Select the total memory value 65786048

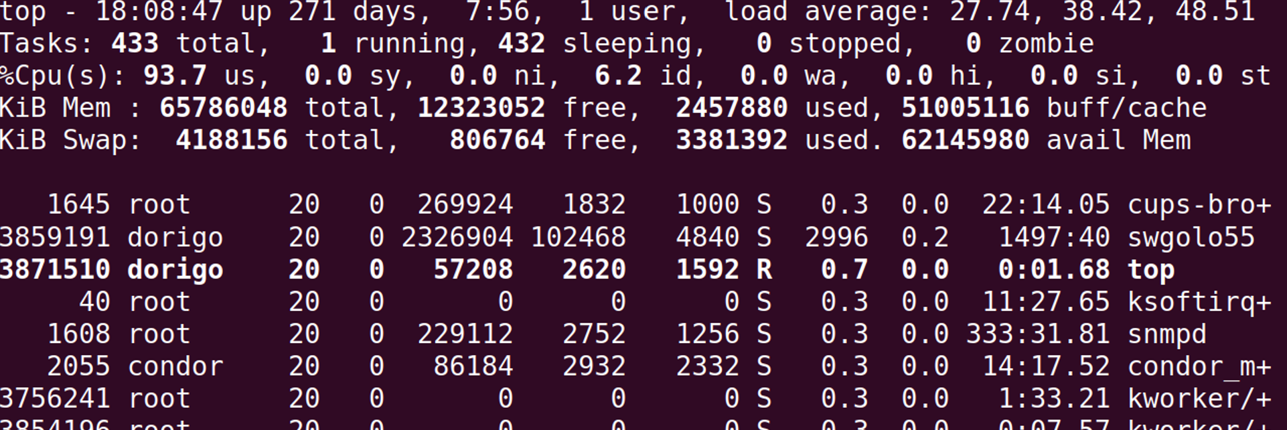point(223,109)
